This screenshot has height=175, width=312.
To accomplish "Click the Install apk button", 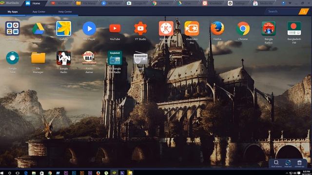I will point(288,163).
